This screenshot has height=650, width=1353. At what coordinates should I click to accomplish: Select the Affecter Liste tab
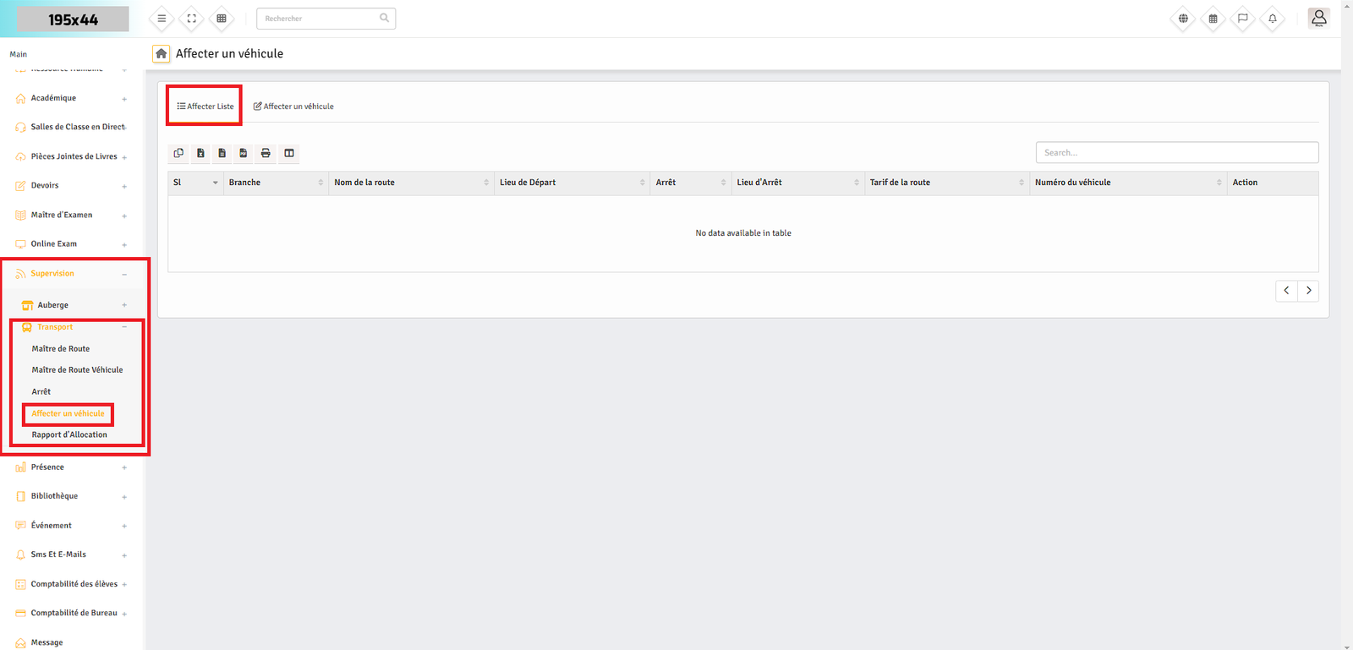tap(205, 107)
